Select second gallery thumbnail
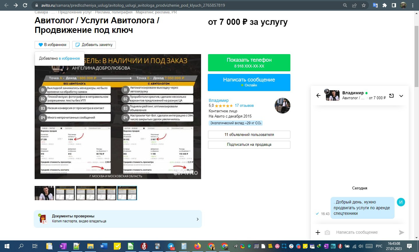The height and width of the screenshot is (252, 419). click(x=65, y=193)
